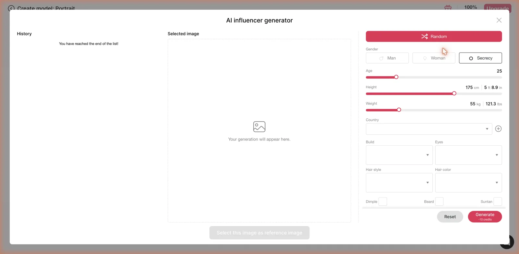The height and width of the screenshot is (254, 519).
Task: Open the Hair style dropdown
Action: (399, 183)
